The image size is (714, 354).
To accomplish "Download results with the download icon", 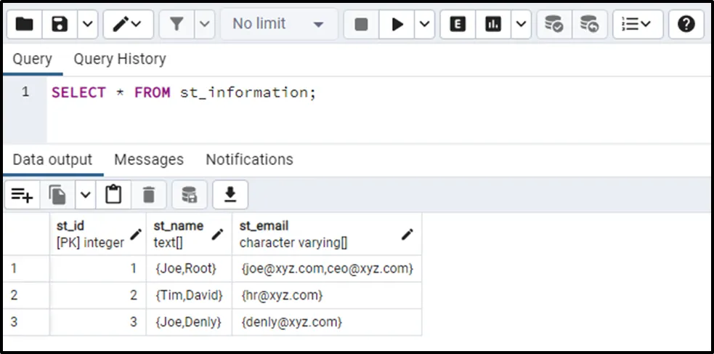I will [230, 195].
